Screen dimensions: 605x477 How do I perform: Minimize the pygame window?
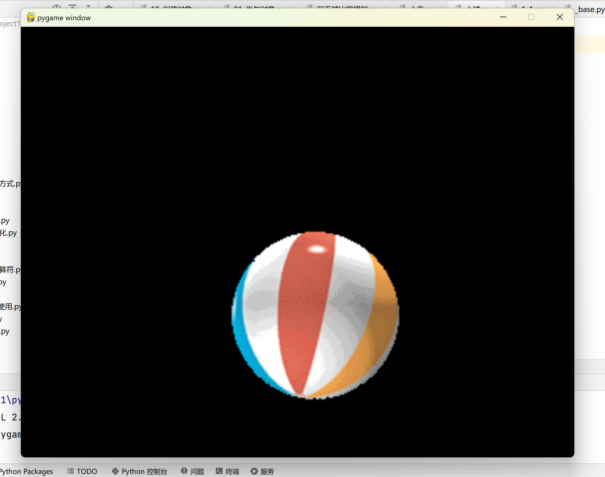click(503, 17)
